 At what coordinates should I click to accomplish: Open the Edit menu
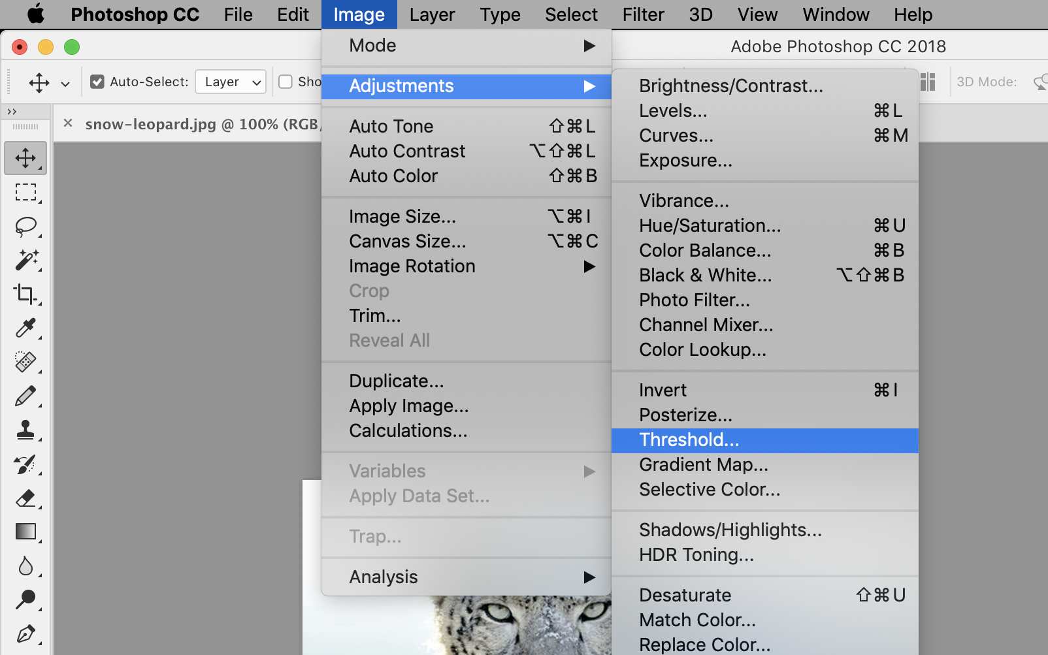pyautogui.click(x=293, y=14)
